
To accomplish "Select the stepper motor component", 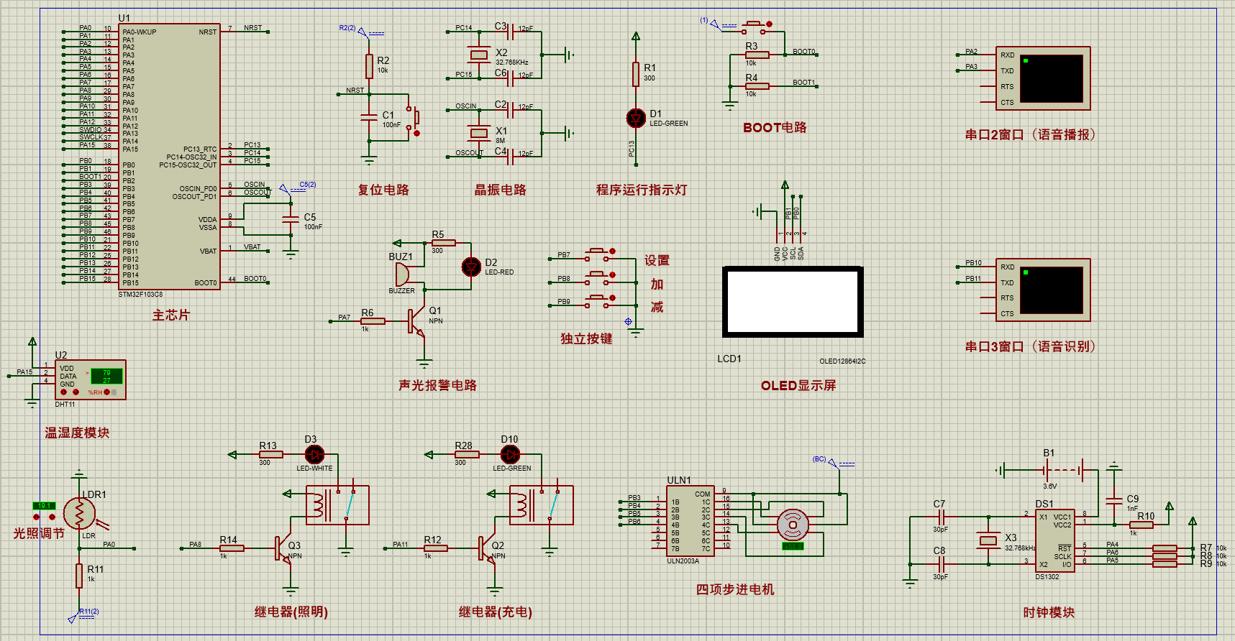I will point(793,525).
